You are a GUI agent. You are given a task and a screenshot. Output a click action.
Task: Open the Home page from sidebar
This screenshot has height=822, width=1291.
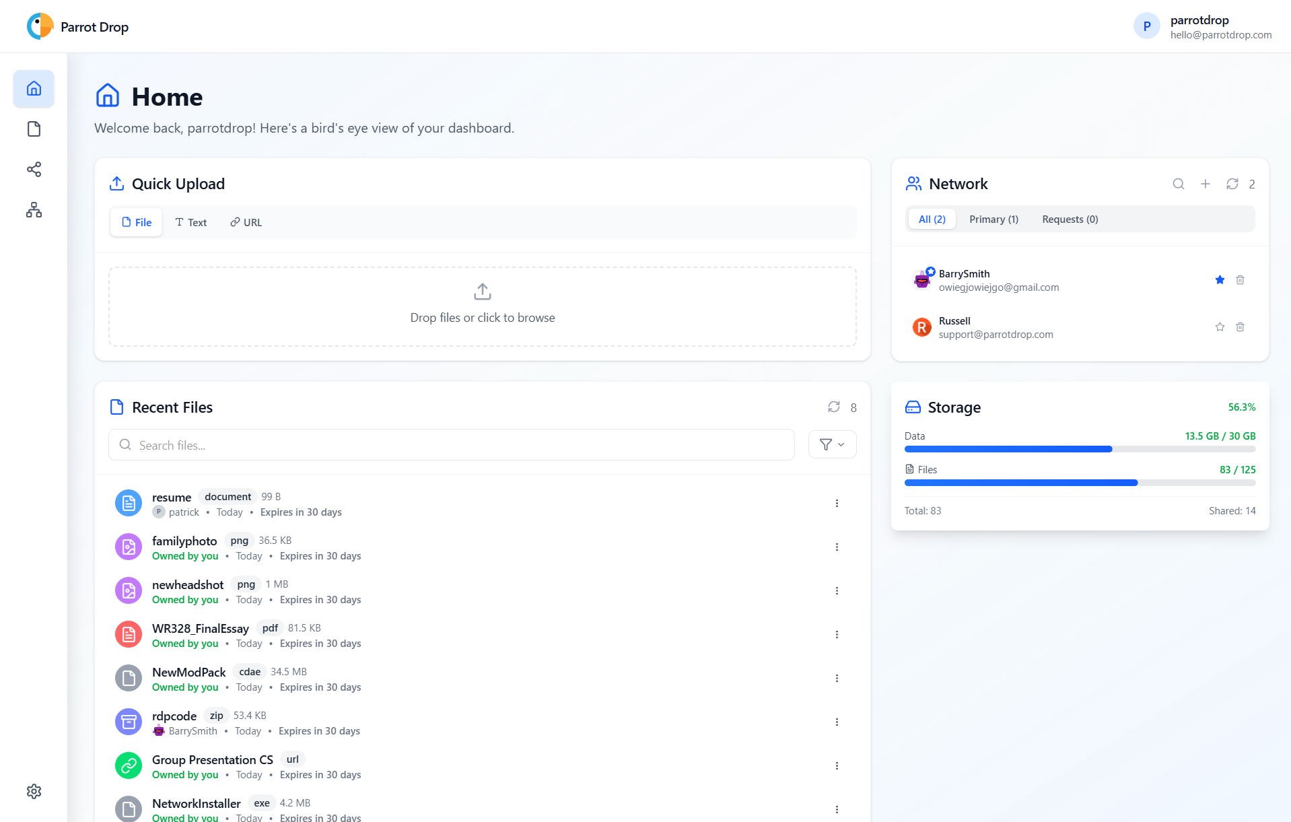pos(33,88)
